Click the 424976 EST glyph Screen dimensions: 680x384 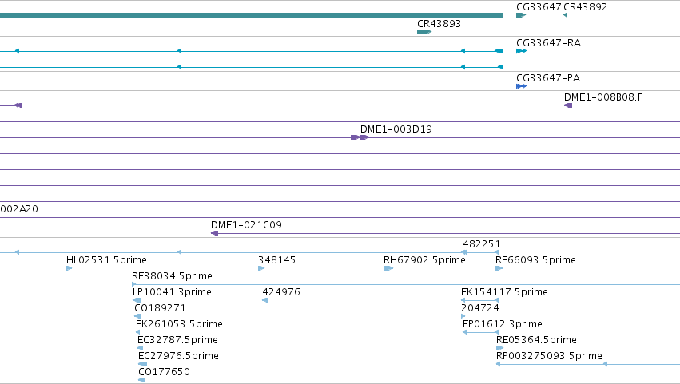pos(265,300)
